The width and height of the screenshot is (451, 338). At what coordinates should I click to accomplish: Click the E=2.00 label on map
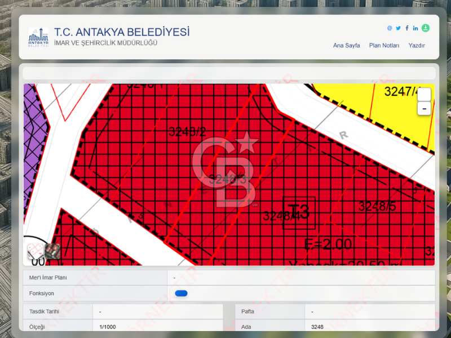pos(328,244)
